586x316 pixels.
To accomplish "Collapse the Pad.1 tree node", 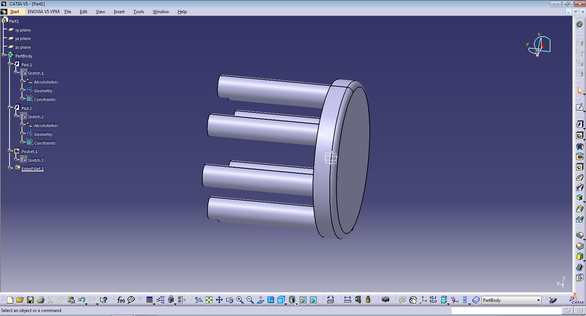I will coord(10,64).
